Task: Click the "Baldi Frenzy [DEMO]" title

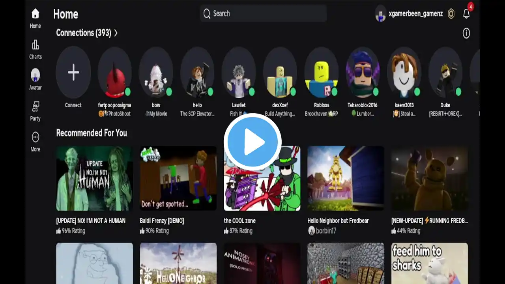Action: pyautogui.click(x=162, y=221)
